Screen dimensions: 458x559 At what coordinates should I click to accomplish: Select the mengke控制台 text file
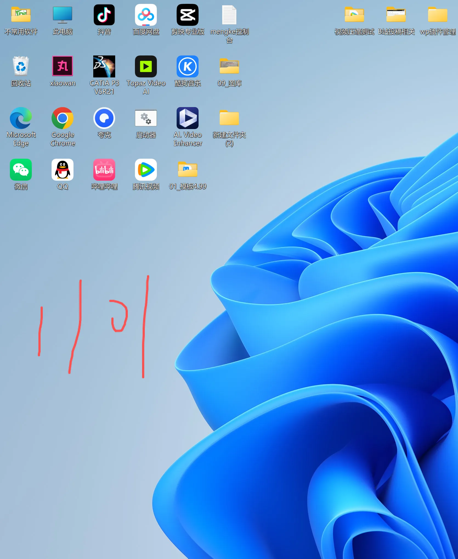tap(229, 15)
